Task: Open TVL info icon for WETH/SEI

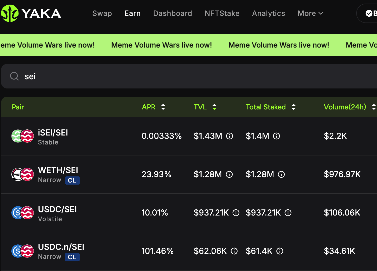Action: tap(229, 174)
